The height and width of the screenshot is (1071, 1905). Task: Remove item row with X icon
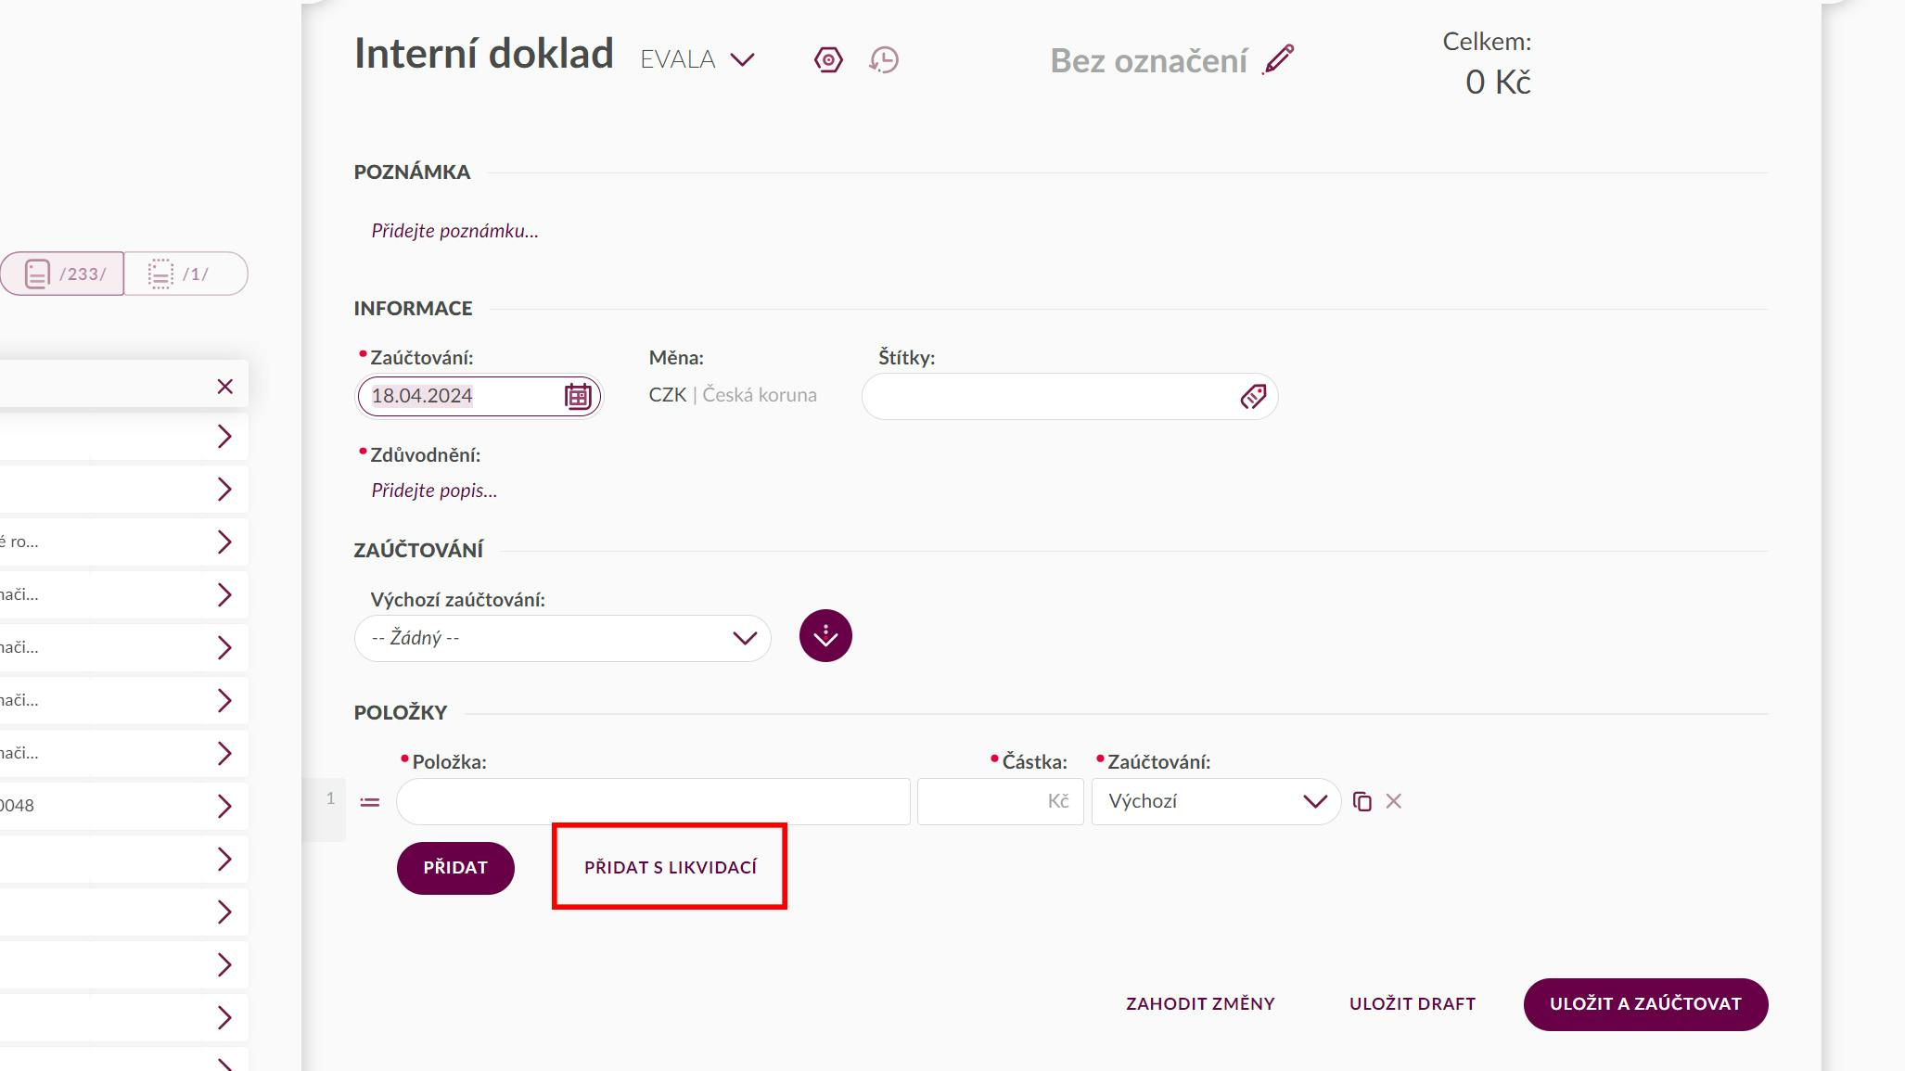[1393, 801]
